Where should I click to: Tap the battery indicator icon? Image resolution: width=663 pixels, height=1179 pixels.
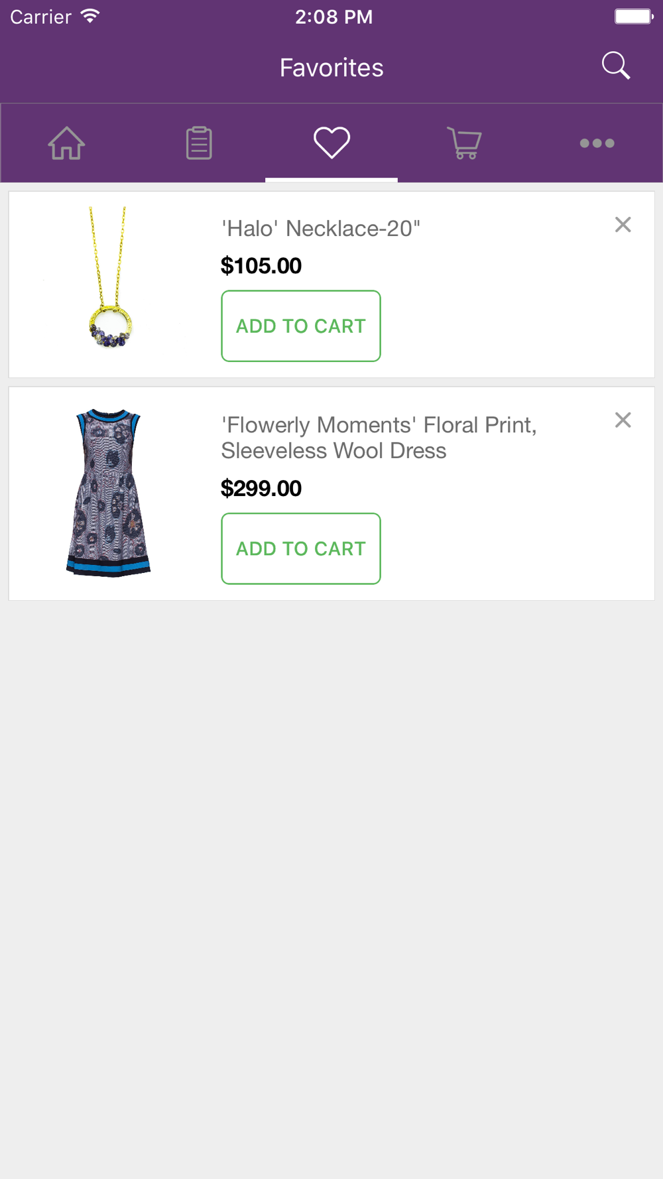tap(634, 17)
